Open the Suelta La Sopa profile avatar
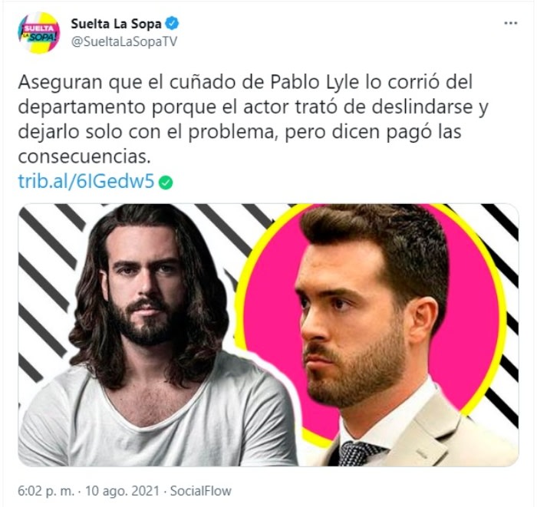Image resolution: width=537 pixels, height=507 pixels. click(38, 33)
